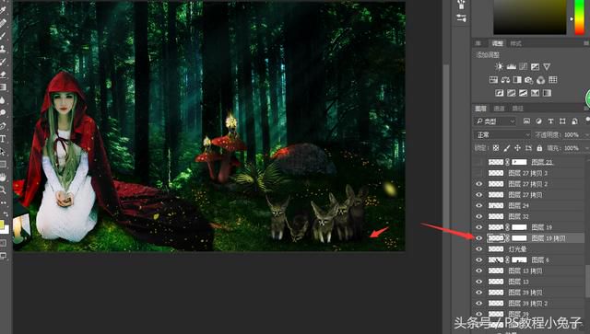Open the layer filter type dropdown

pos(495,121)
